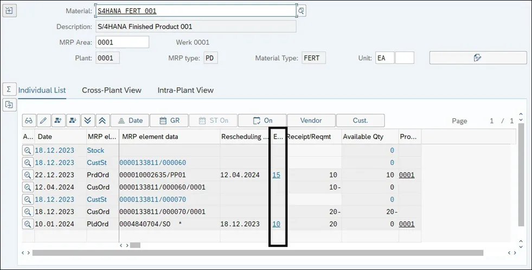Click the MRP Area input field
The width and height of the screenshot is (532, 270).
coord(122,42)
